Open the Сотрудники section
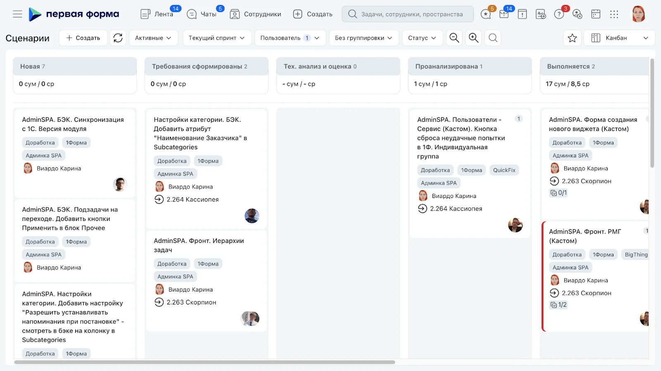The height and width of the screenshot is (371, 661). [255, 14]
